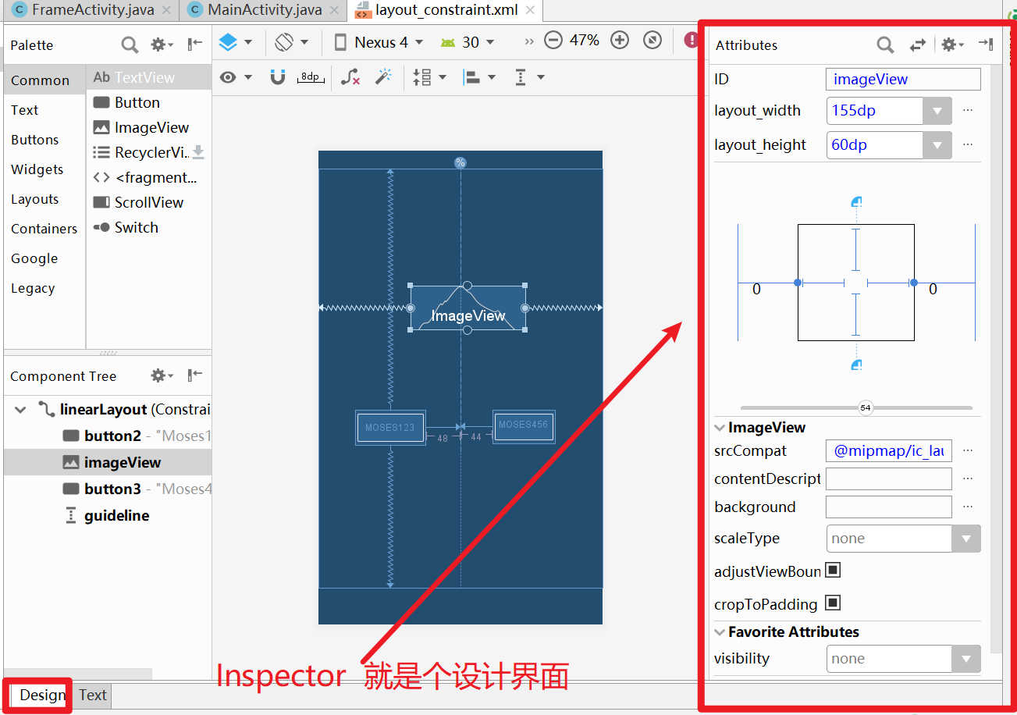Screen dimensions: 1017x715
Task: Open the layout_width dropdown arrow
Action: [937, 111]
